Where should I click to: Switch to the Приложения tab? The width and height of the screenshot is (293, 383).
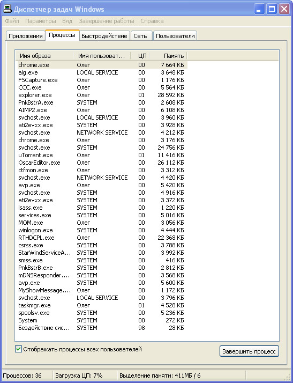point(26,36)
